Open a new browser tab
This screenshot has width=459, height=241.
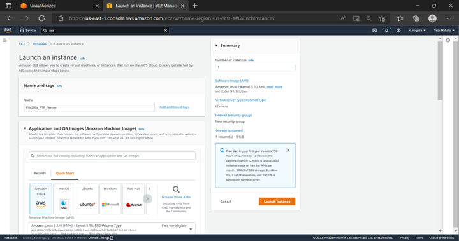point(195,6)
